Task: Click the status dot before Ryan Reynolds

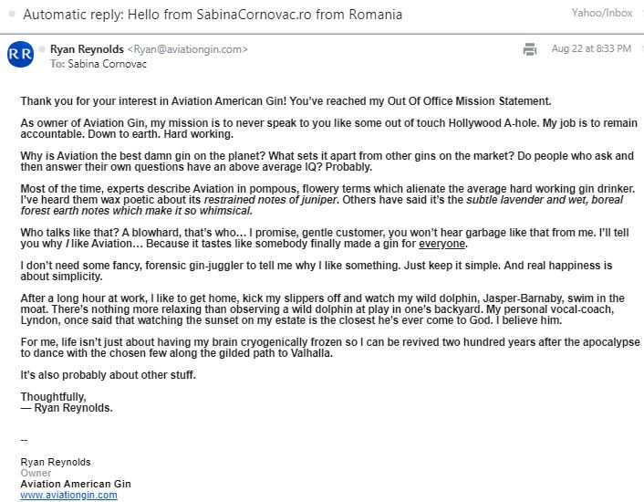Action: (42, 49)
